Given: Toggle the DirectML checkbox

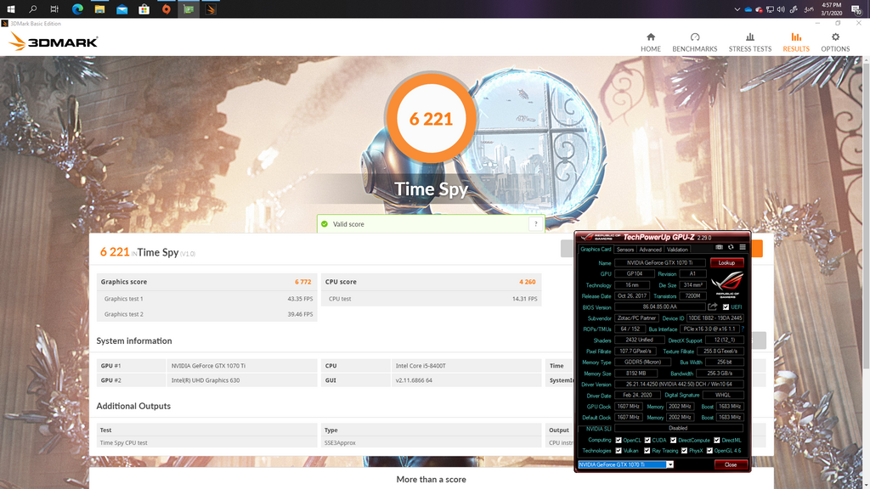Looking at the screenshot, I should click(x=717, y=441).
